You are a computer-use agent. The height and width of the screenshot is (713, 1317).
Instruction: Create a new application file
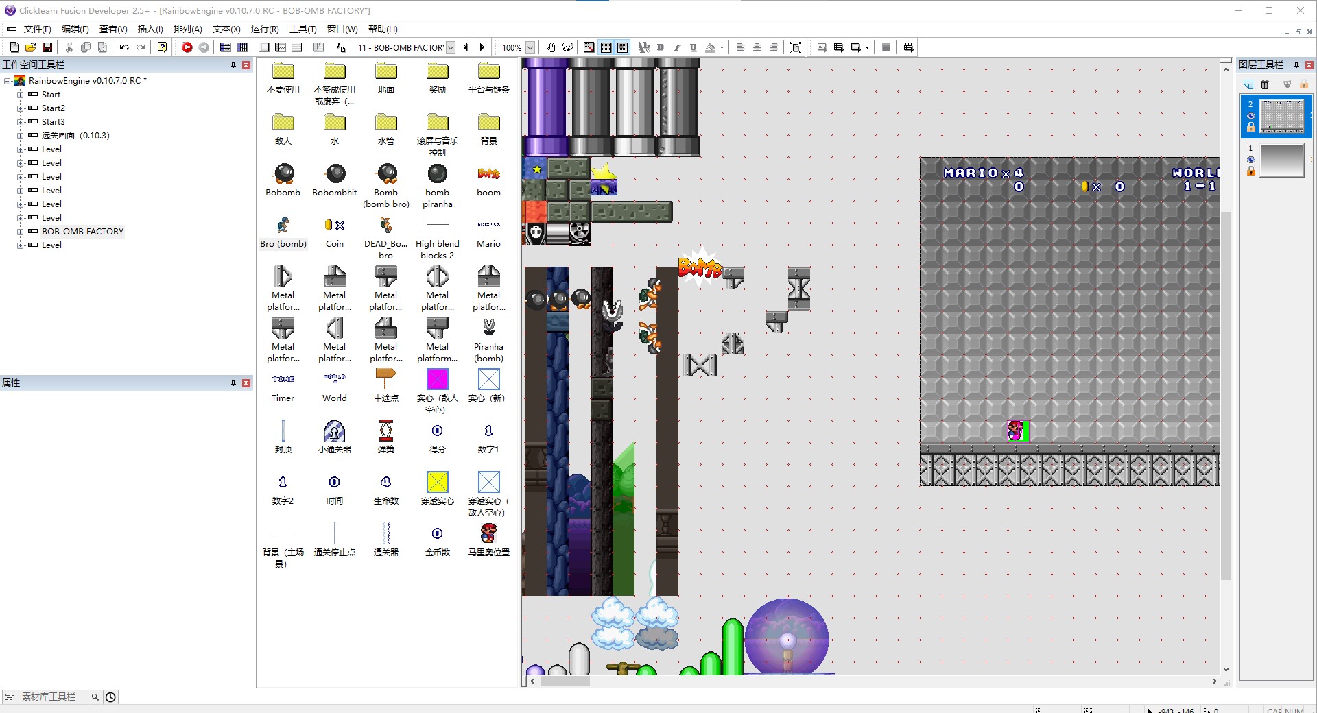coord(14,47)
